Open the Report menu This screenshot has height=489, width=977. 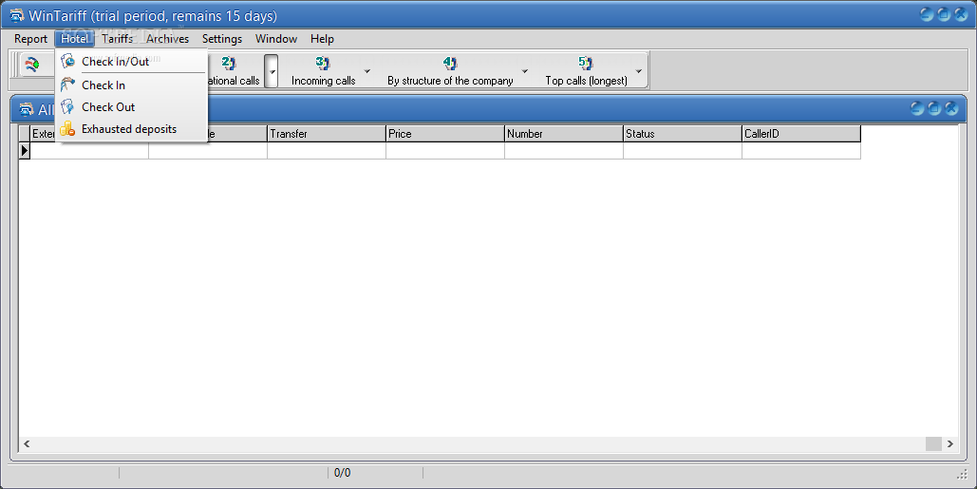pyautogui.click(x=30, y=39)
